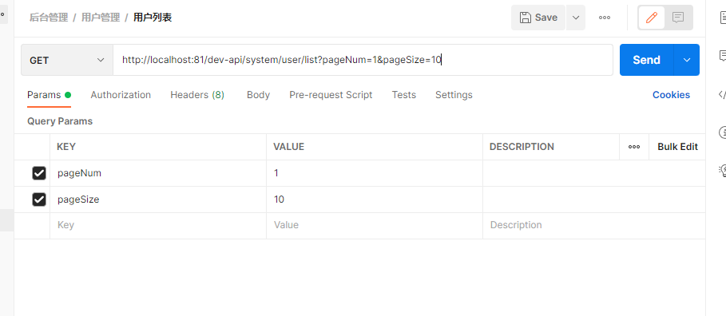Switch to edit mode with pencil icon

652,18
